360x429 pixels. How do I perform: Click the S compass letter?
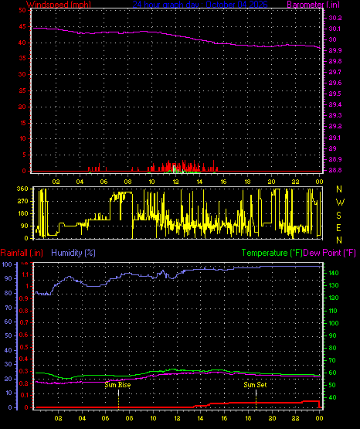(x=338, y=216)
